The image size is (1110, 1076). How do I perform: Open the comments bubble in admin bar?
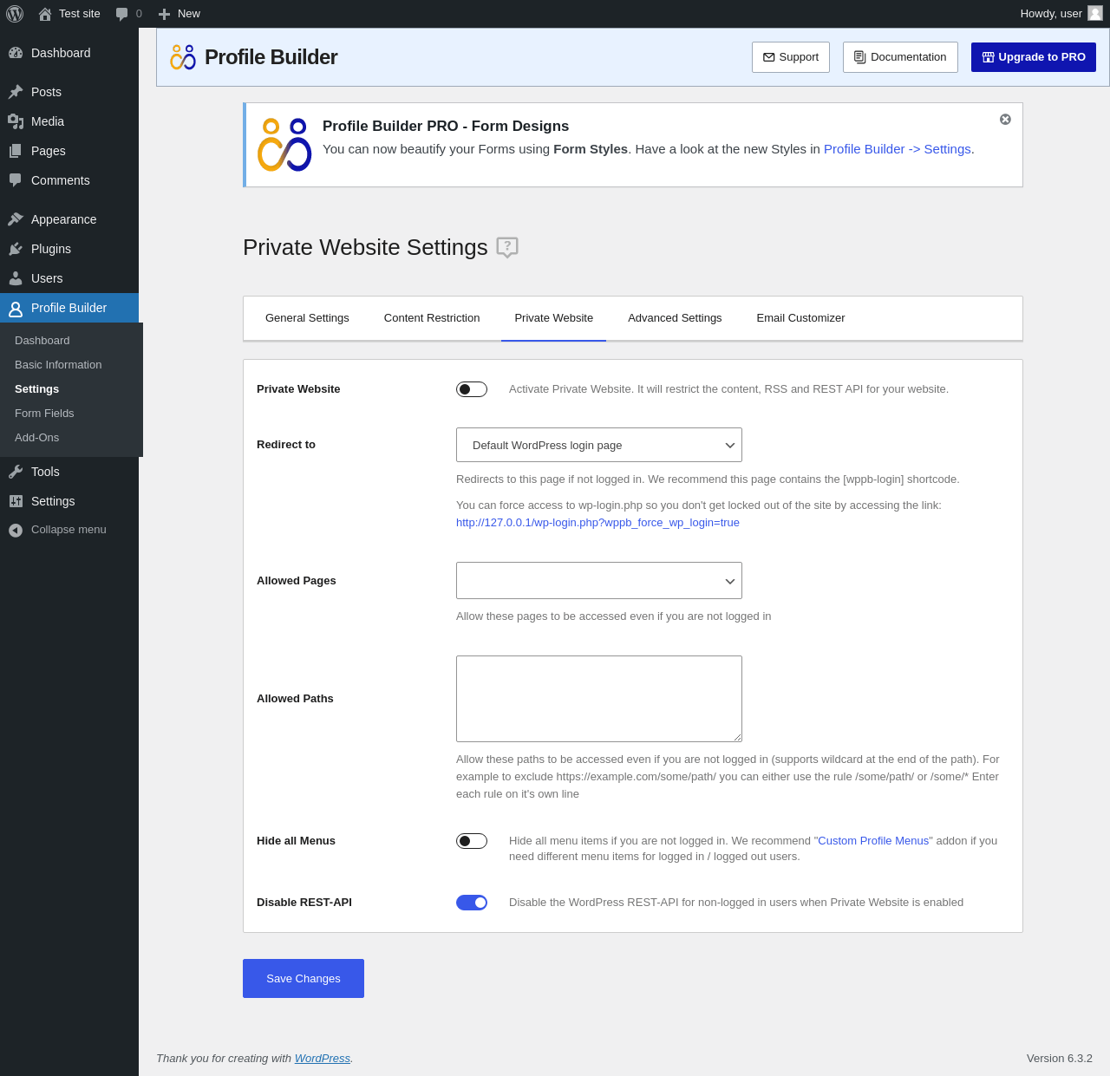pos(122,14)
